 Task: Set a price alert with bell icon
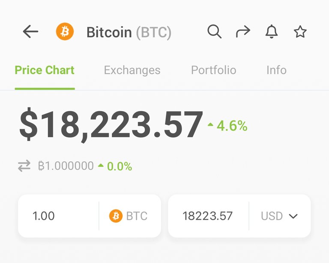[x=272, y=31]
